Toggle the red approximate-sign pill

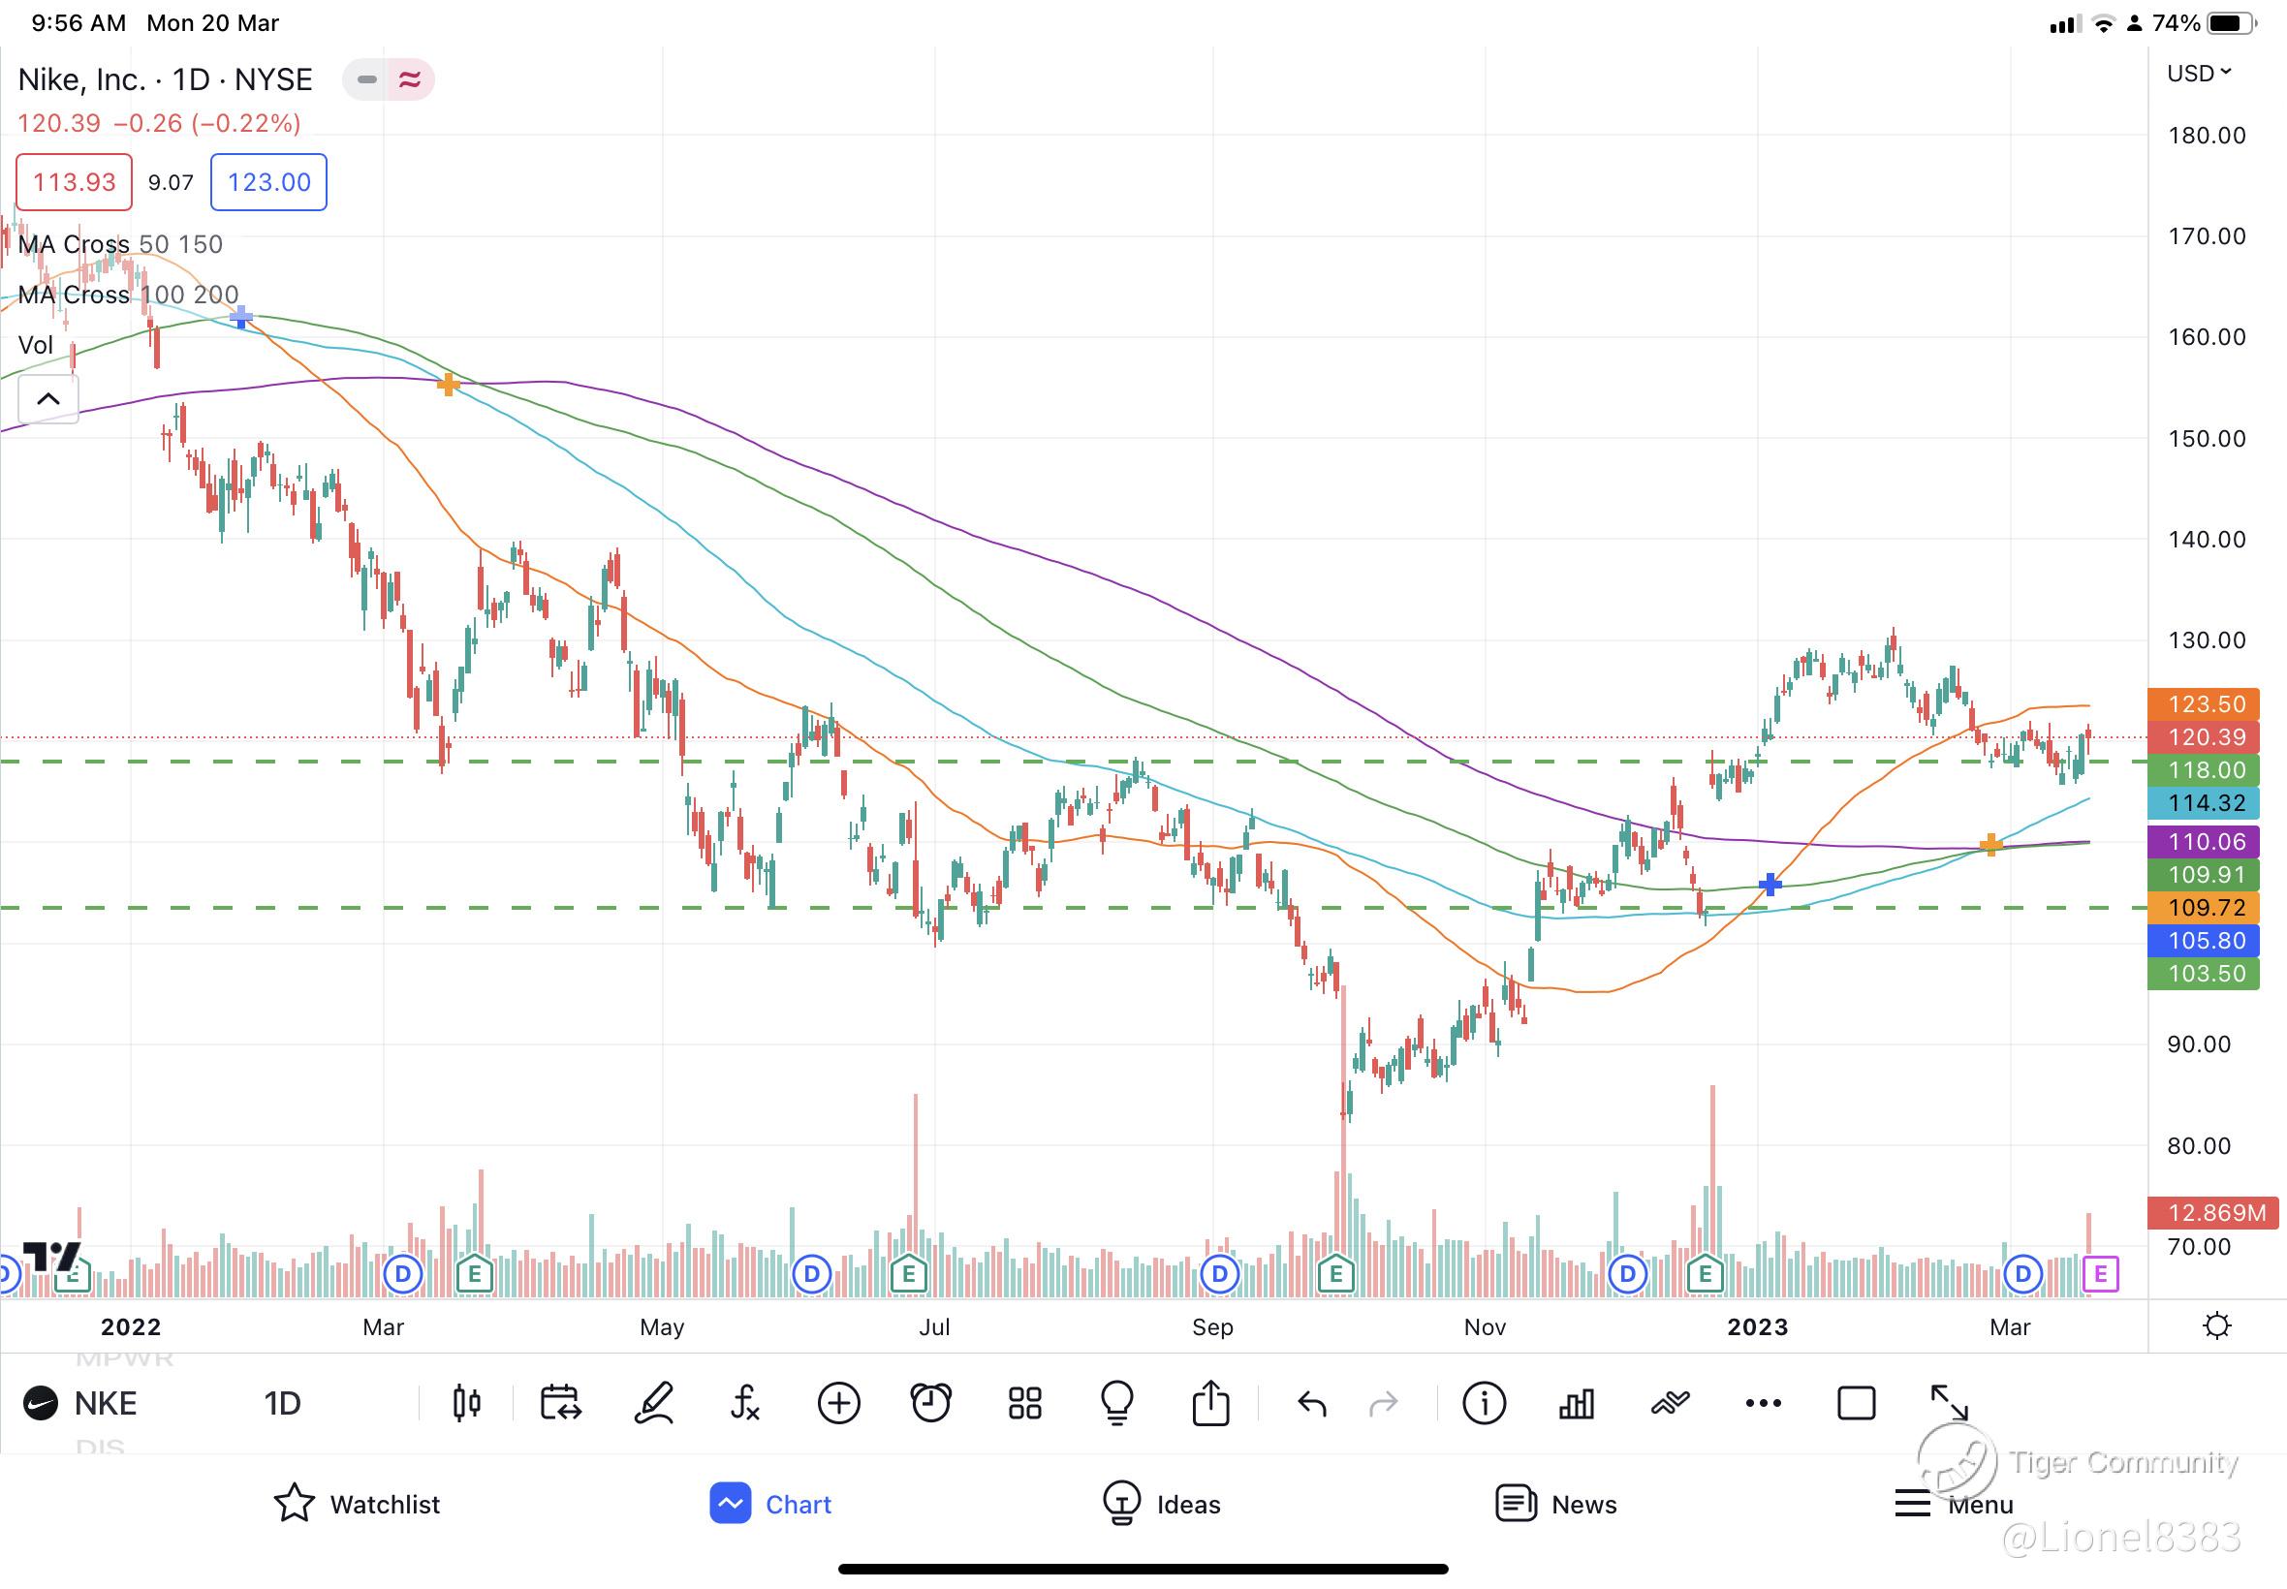coord(410,79)
